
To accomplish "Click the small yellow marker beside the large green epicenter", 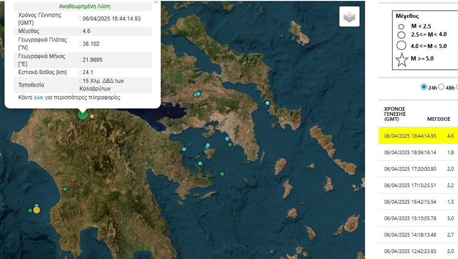I will (x=92, y=116).
